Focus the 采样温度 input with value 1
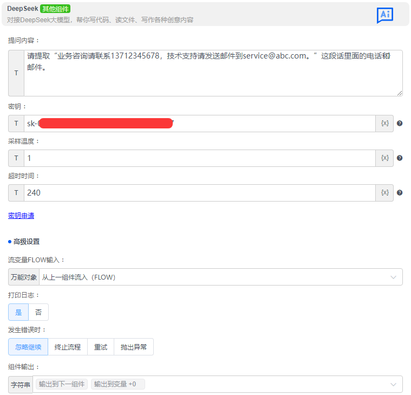Screen dimensions: 411x395 click(200, 158)
